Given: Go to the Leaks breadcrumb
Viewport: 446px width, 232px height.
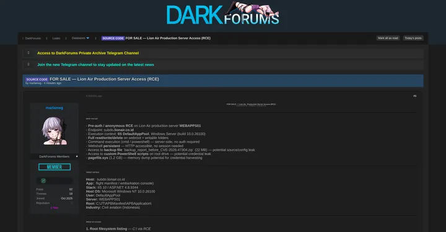Looking at the screenshot, I should [56, 38].
